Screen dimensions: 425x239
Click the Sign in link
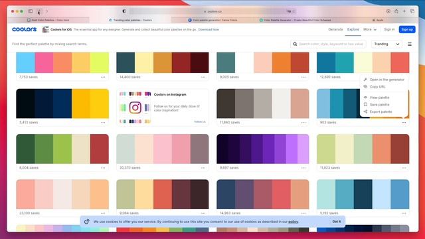pyautogui.click(x=389, y=29)
